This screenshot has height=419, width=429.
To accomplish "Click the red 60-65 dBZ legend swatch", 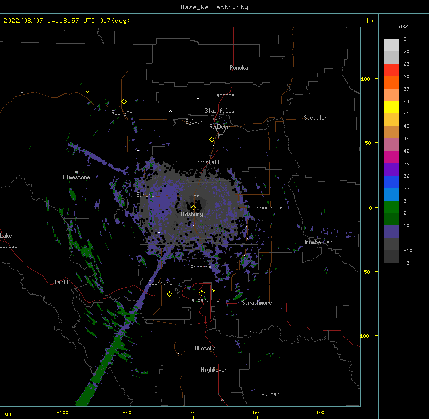I will click(391, 70).
